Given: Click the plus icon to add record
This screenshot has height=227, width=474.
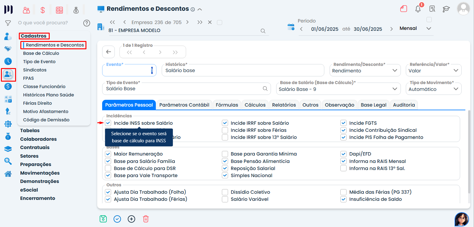Looking at the screenshot, I should click(x=131, y=219).
